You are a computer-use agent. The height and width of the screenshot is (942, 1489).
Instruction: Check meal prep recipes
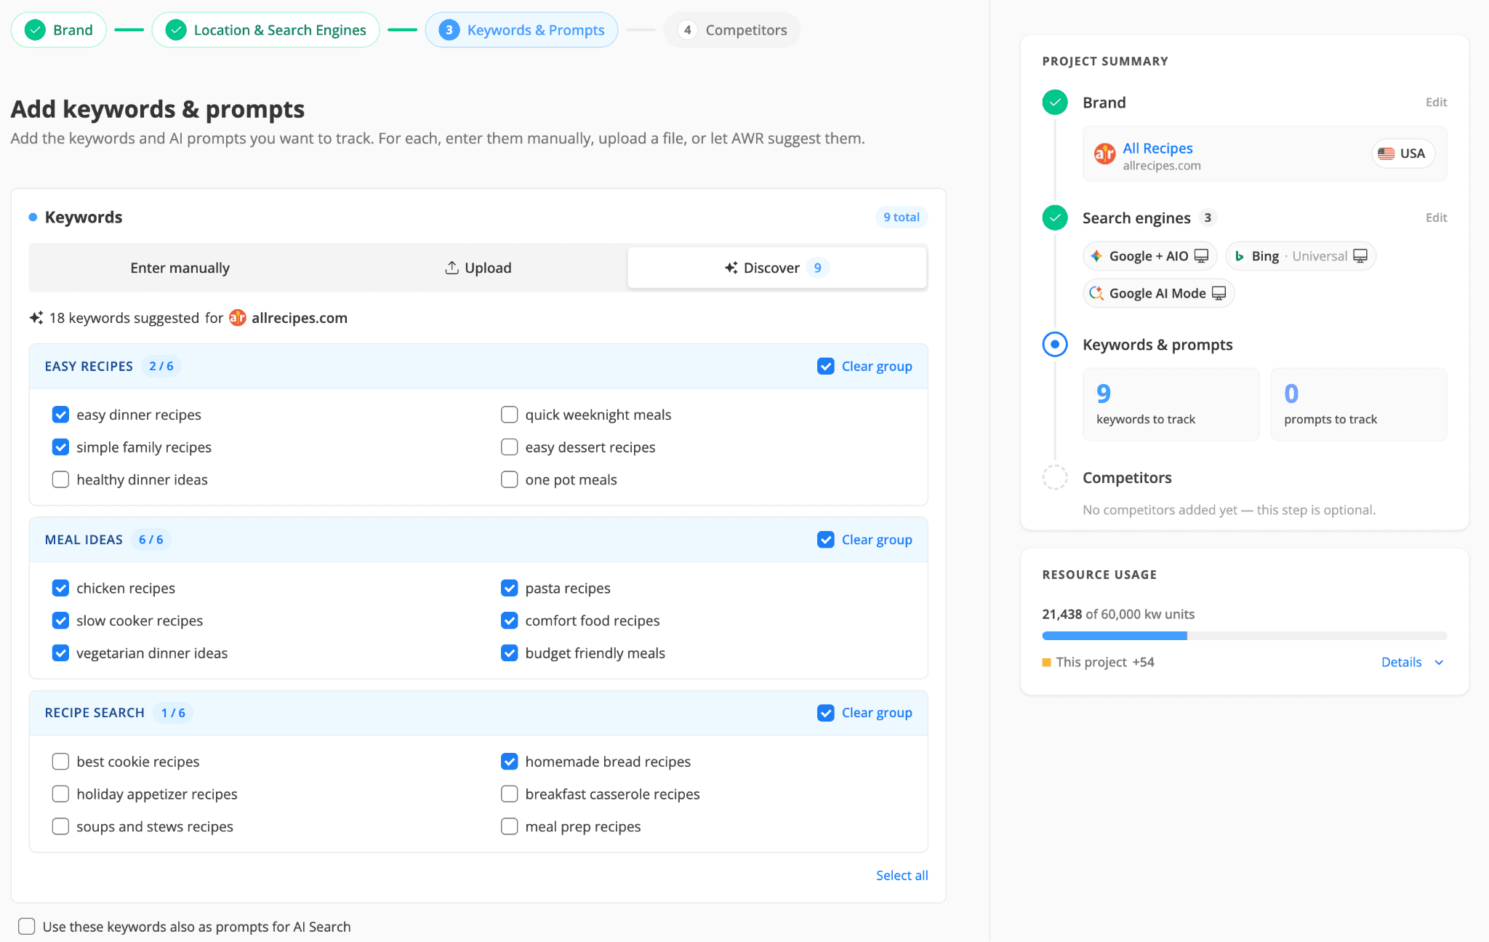coord(510,826)
